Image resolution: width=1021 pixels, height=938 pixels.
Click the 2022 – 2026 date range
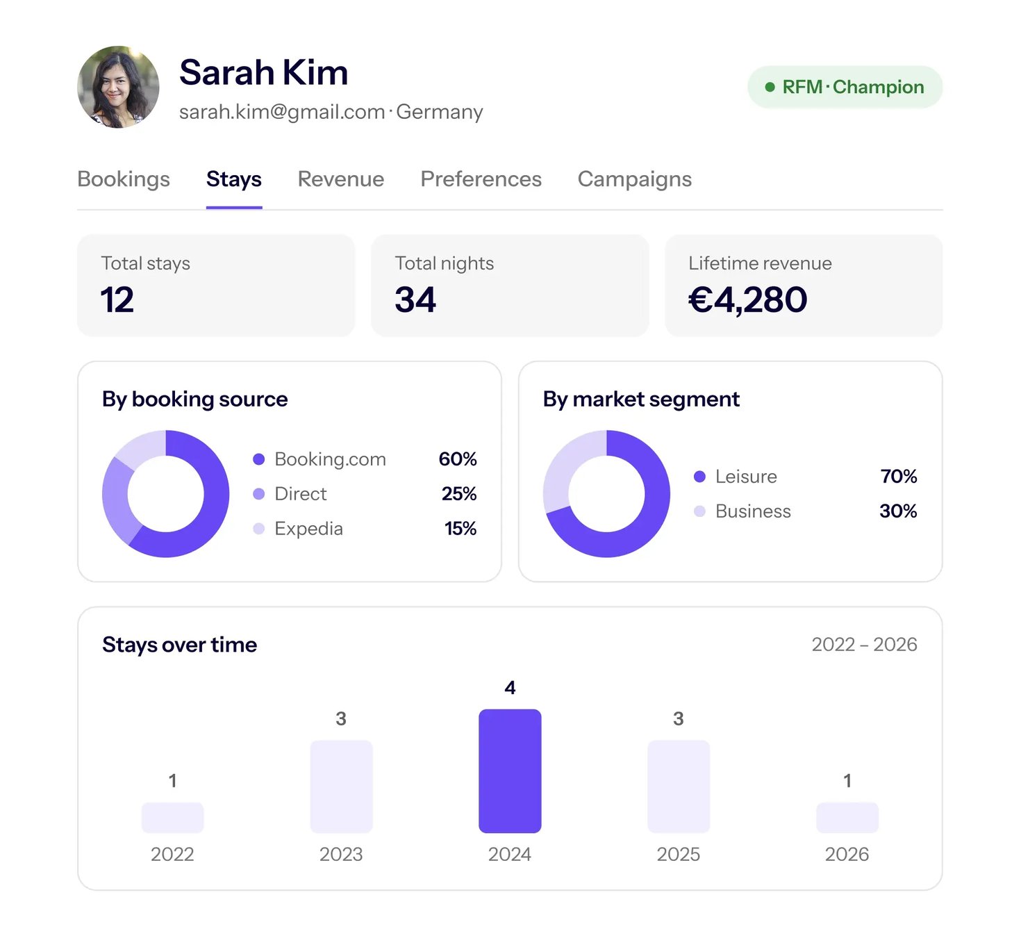pos(865,645)
